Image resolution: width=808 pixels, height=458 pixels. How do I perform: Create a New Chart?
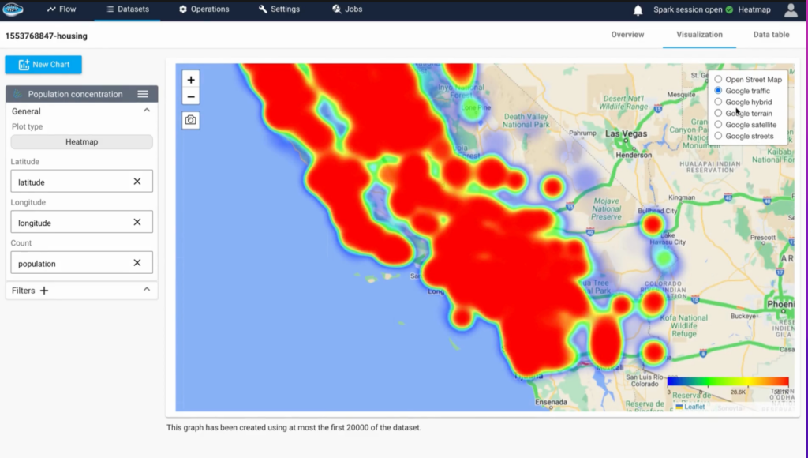(43, 65)
